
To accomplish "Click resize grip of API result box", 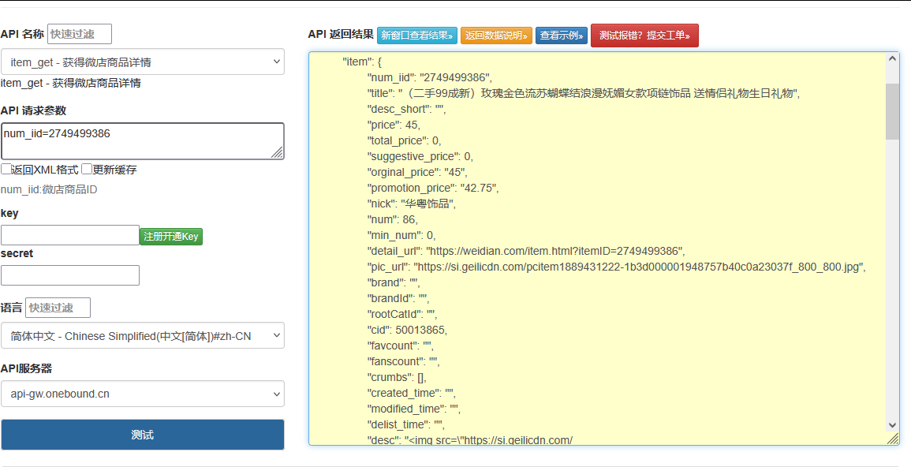I will click(x=892, y=439).
